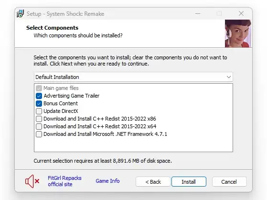Uncheck Bonus Content component
The height and width of the screenshot is (200, 267).
39,103
